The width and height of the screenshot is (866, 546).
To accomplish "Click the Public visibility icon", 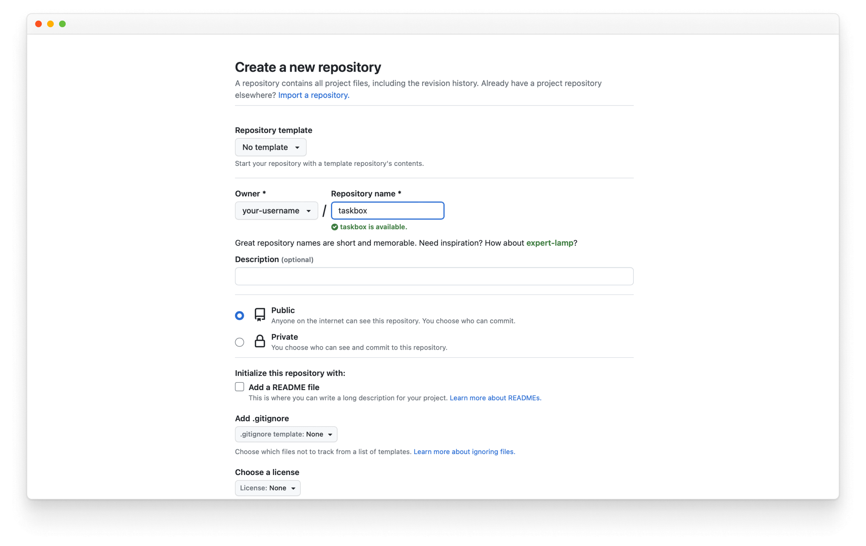I will tap(259, 314).
